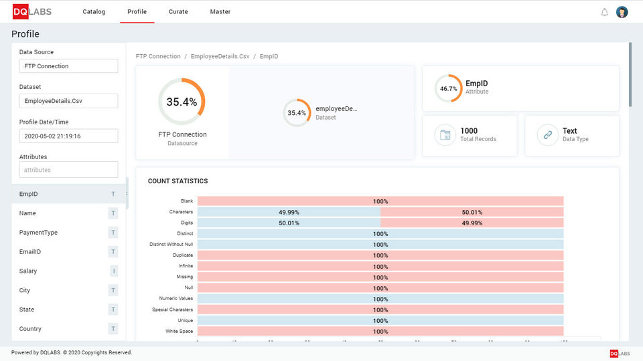Go to the Catalog tab
Image resolution: width=643 pixels, height=361 pixels.
(94, 12)
